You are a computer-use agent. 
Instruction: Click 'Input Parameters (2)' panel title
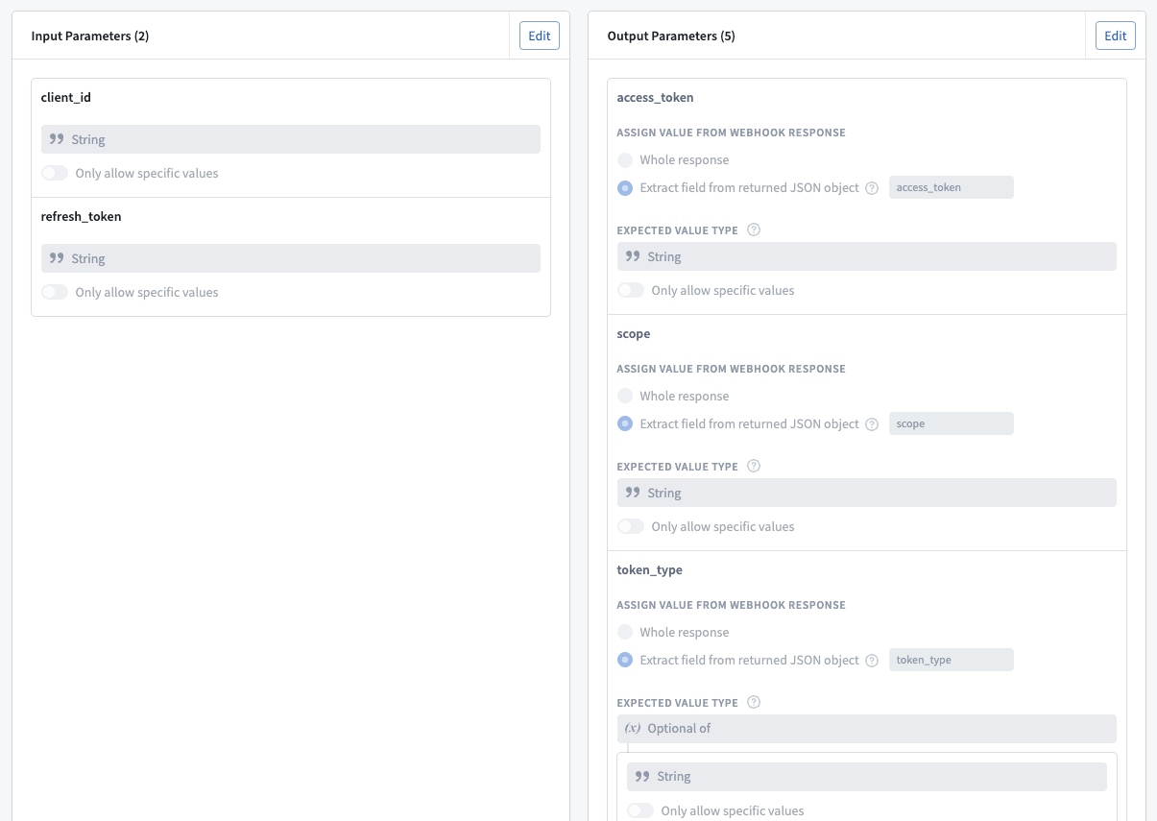tap(90, 36)
